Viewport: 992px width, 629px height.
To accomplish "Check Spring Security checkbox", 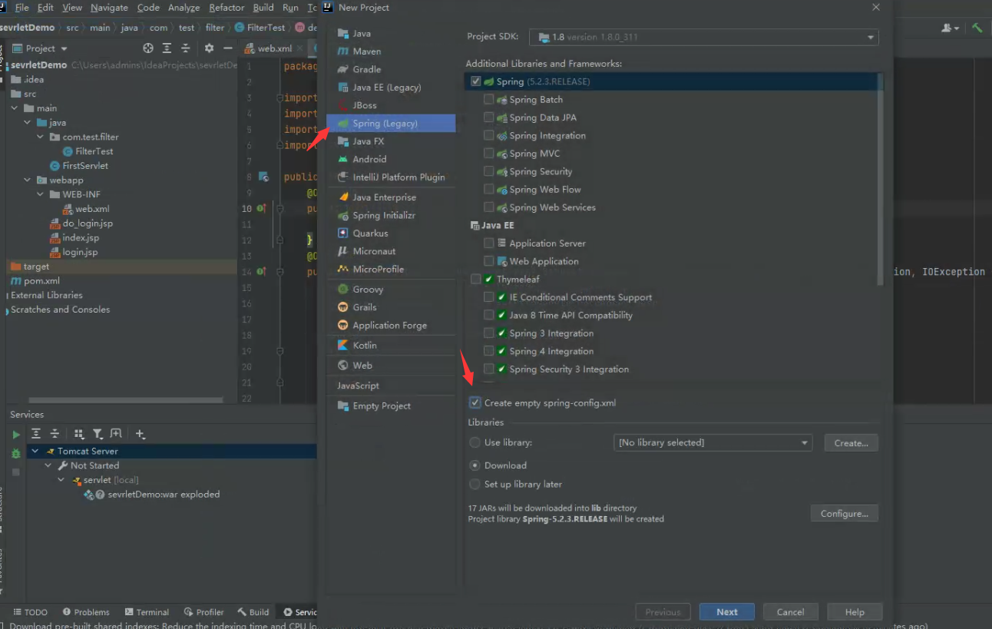I will [489, 171].
